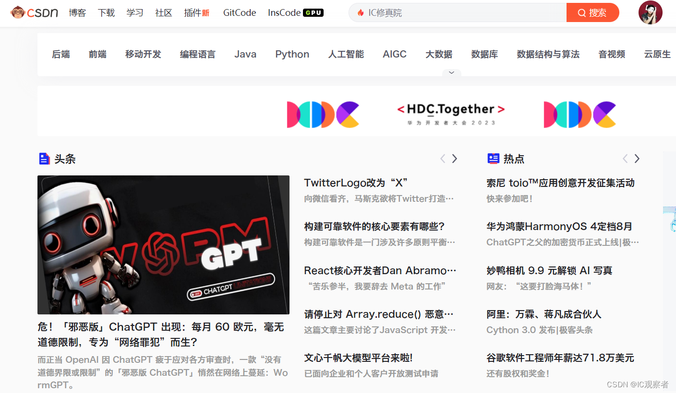
Task: Open InsCode GPU link
Action: [296, 13]
